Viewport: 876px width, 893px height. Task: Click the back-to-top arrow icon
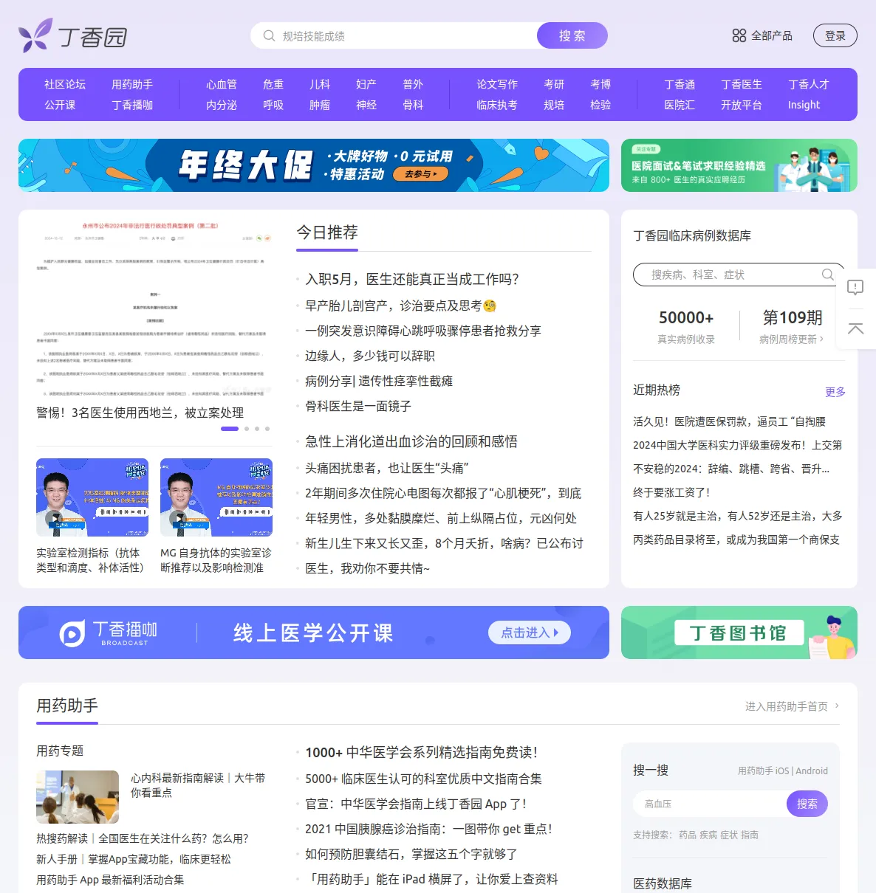click(855, 328)
